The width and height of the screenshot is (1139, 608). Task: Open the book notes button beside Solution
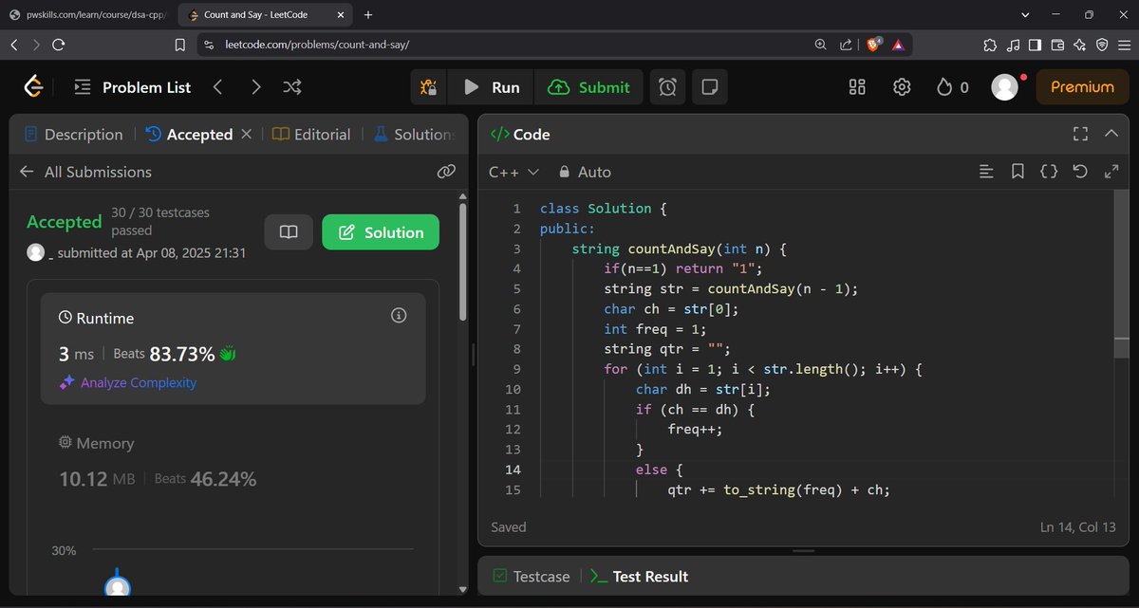[x=289, y=232]
